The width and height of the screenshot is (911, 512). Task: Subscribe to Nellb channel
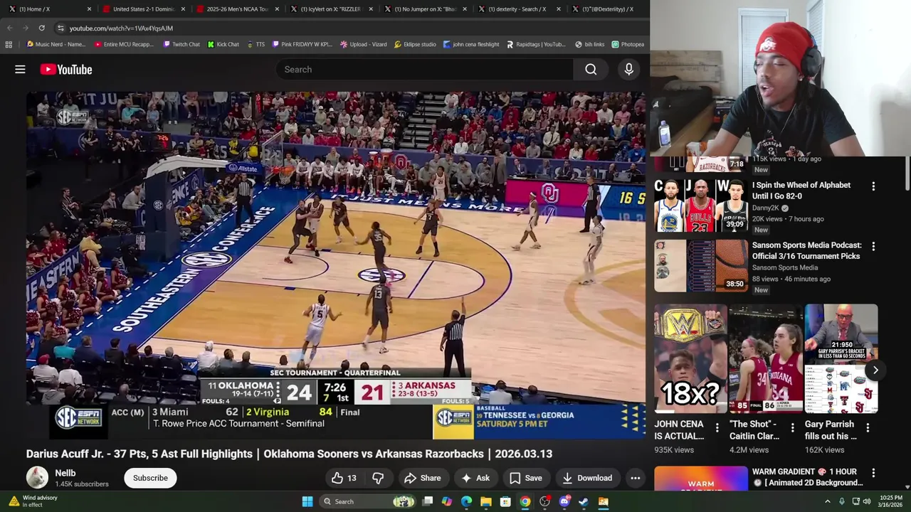click(x=150, y=478)
